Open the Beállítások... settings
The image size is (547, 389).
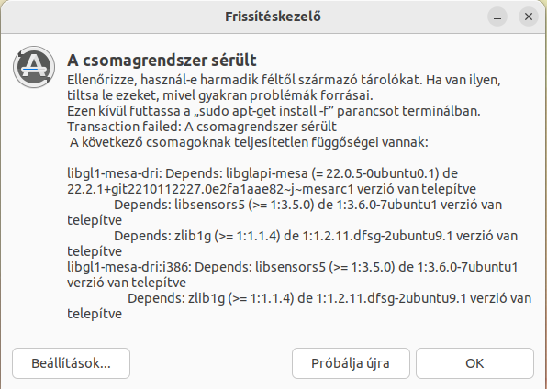(x=72, y=363)
